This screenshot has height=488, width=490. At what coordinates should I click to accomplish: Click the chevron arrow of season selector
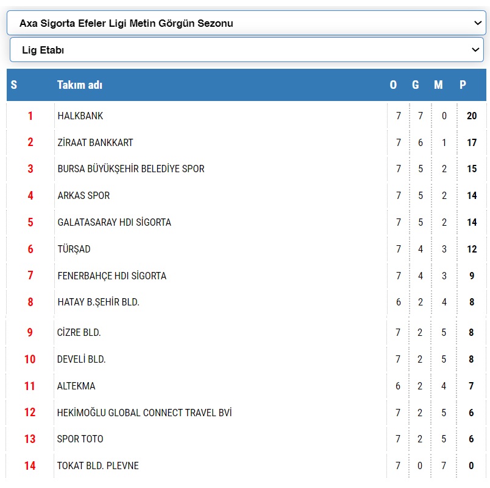click(477, 23)
